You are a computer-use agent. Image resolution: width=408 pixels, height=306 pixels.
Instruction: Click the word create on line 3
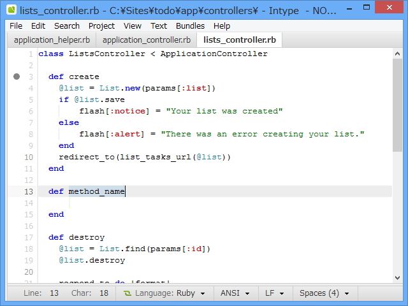pyautogui.click(x=84, y=76)
